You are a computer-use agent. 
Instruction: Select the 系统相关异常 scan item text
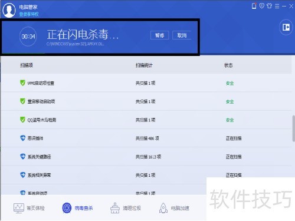coord(39,175)
